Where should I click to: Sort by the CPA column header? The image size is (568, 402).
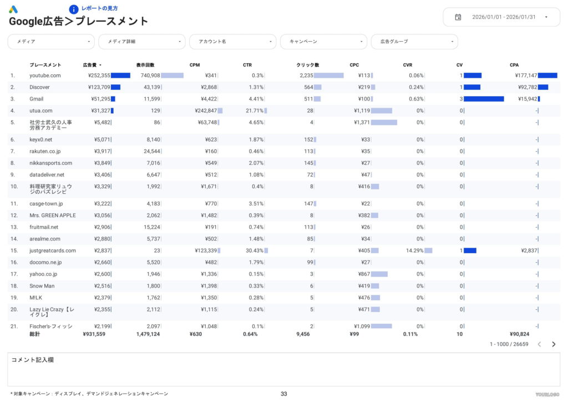click(x=514, y=65)
